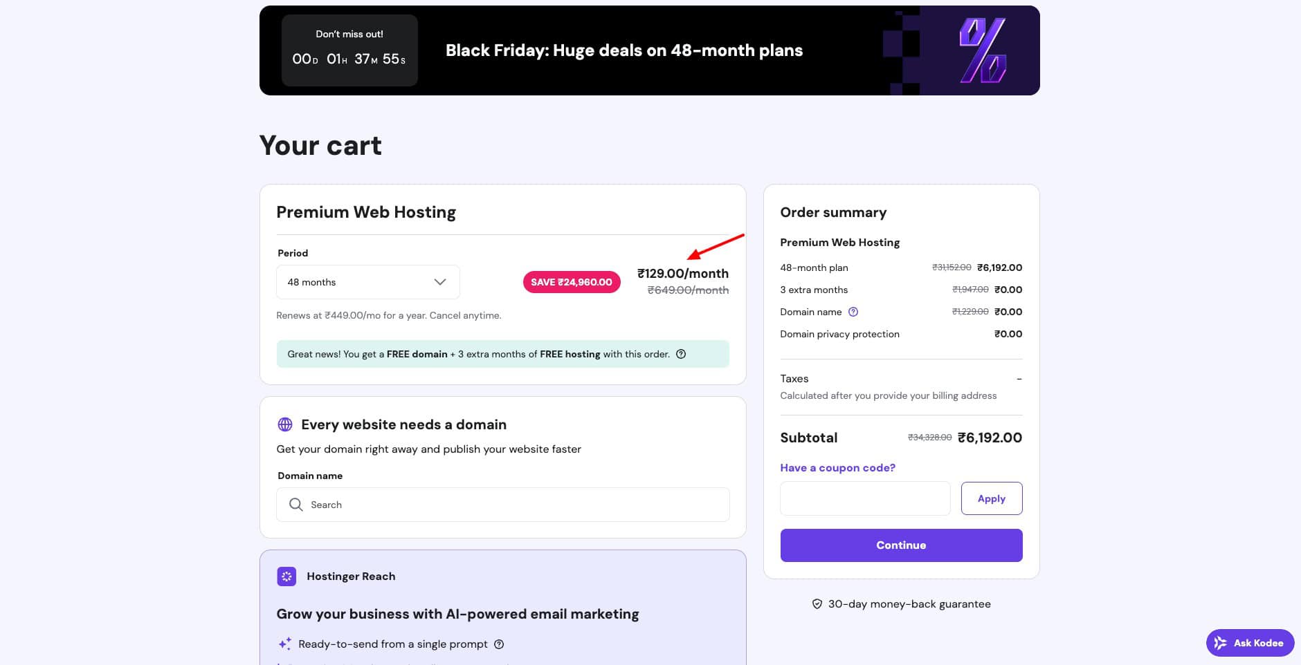Click the SAVE ₹24,960.00 badge
This screenshot has width=1301, height=665.
click(x=571, y=282)
